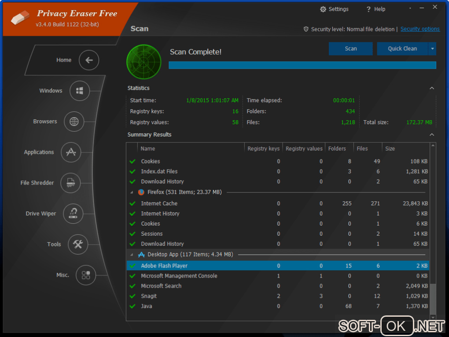Open the Windows section logo icon
This screenshot has width=449, height=337.
click(x=80, y=91)
